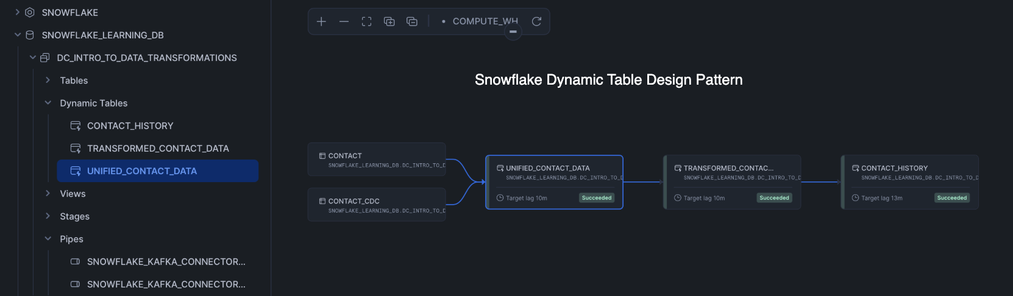The width and height of the screenshot is (1013, 296).
Task: Select the first SNOWFLAKE_KAFKA_CONNECTOR pipe
Action: 166,261
